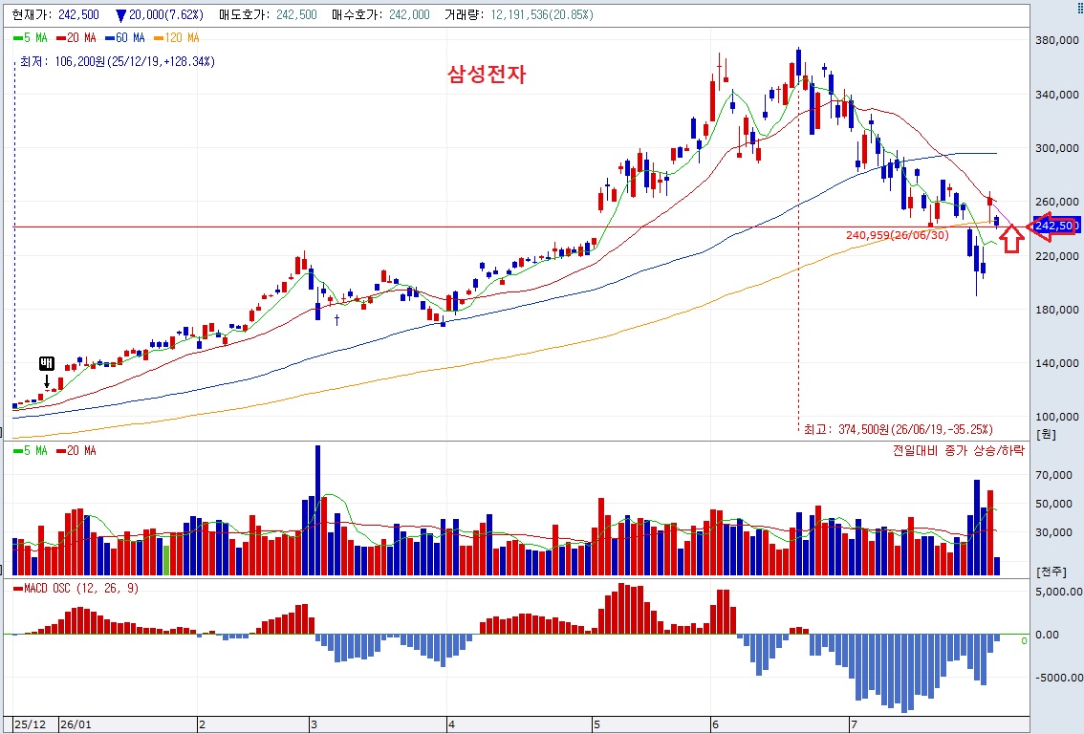Select the orange '120 MA' legend
This screenshot has width=1084, height=734.
pyautogui.click(x=176, y=38)
